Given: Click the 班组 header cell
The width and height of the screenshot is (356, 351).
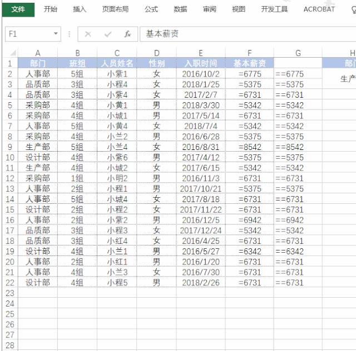Looking at the screenshot, I should 77,63.
